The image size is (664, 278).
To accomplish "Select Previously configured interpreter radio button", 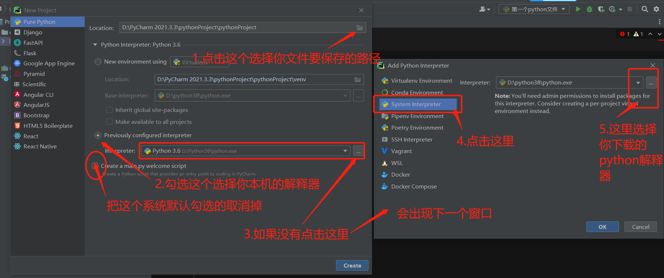I will [98, 135].
